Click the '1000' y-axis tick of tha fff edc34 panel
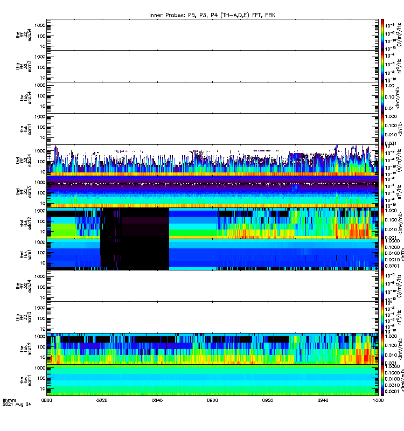Screen dimensions: 404x431 [x=40, y=25]
